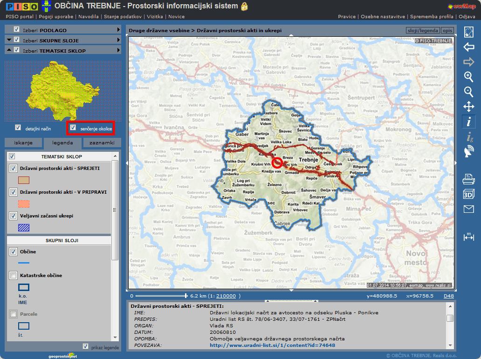Screen dimensions: 481x359
Task: Uncheck the 'detajlni način' checkbox
Action: 18,128
